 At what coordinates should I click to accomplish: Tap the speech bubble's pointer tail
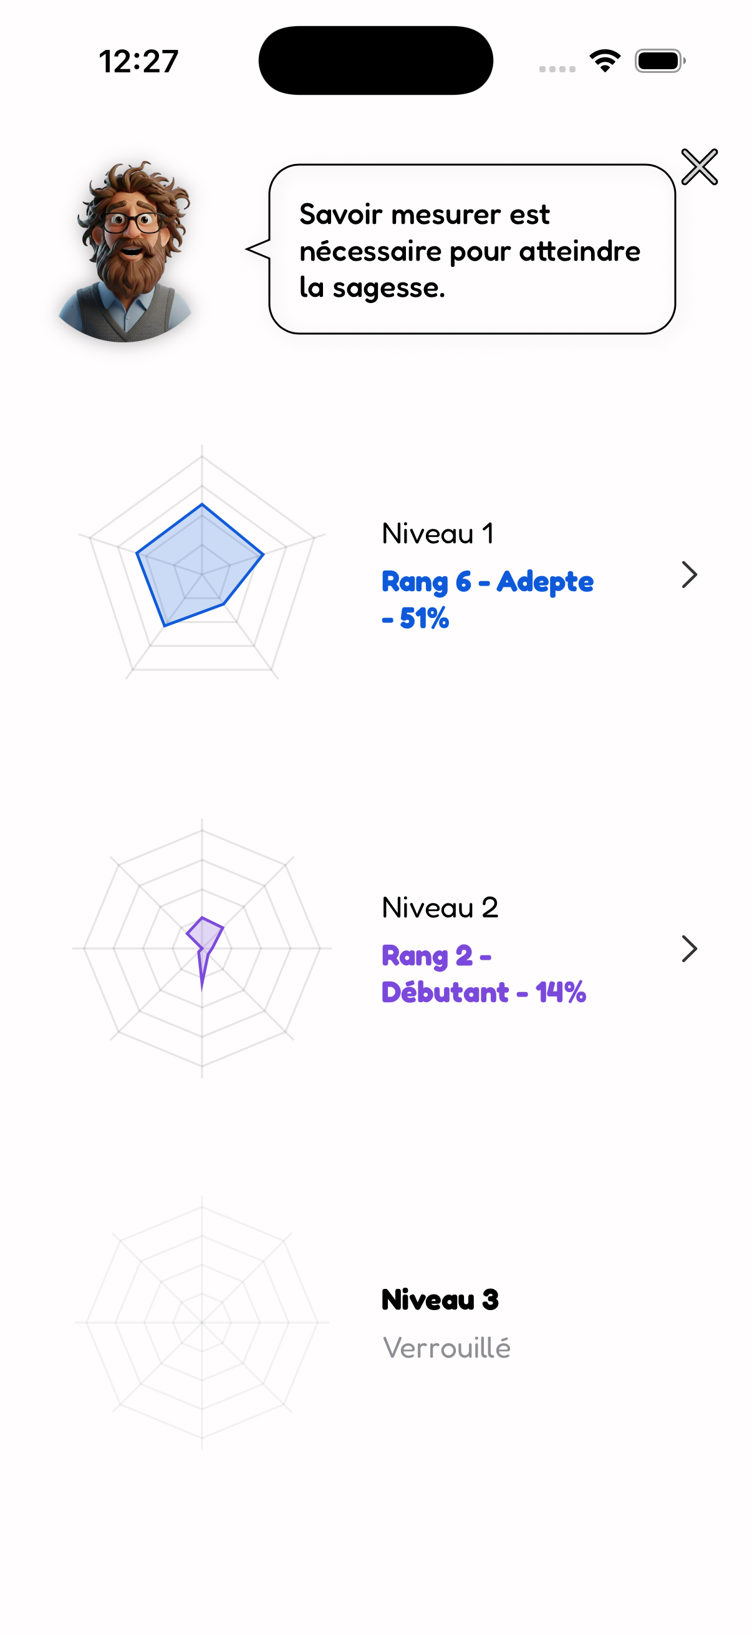click(x=258, y=249)
